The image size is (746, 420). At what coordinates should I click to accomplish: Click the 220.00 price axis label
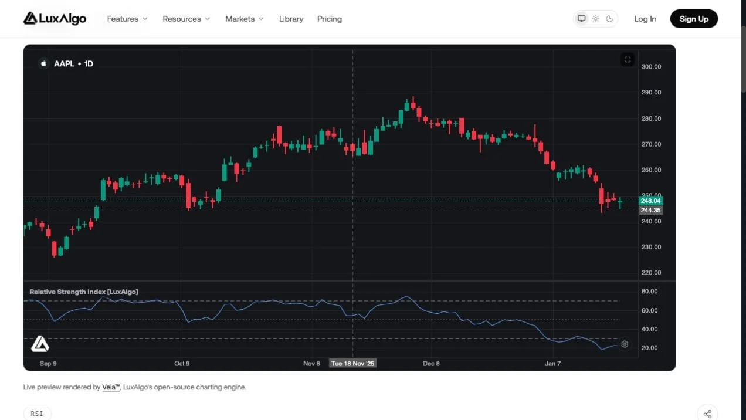tap(651, 273)
